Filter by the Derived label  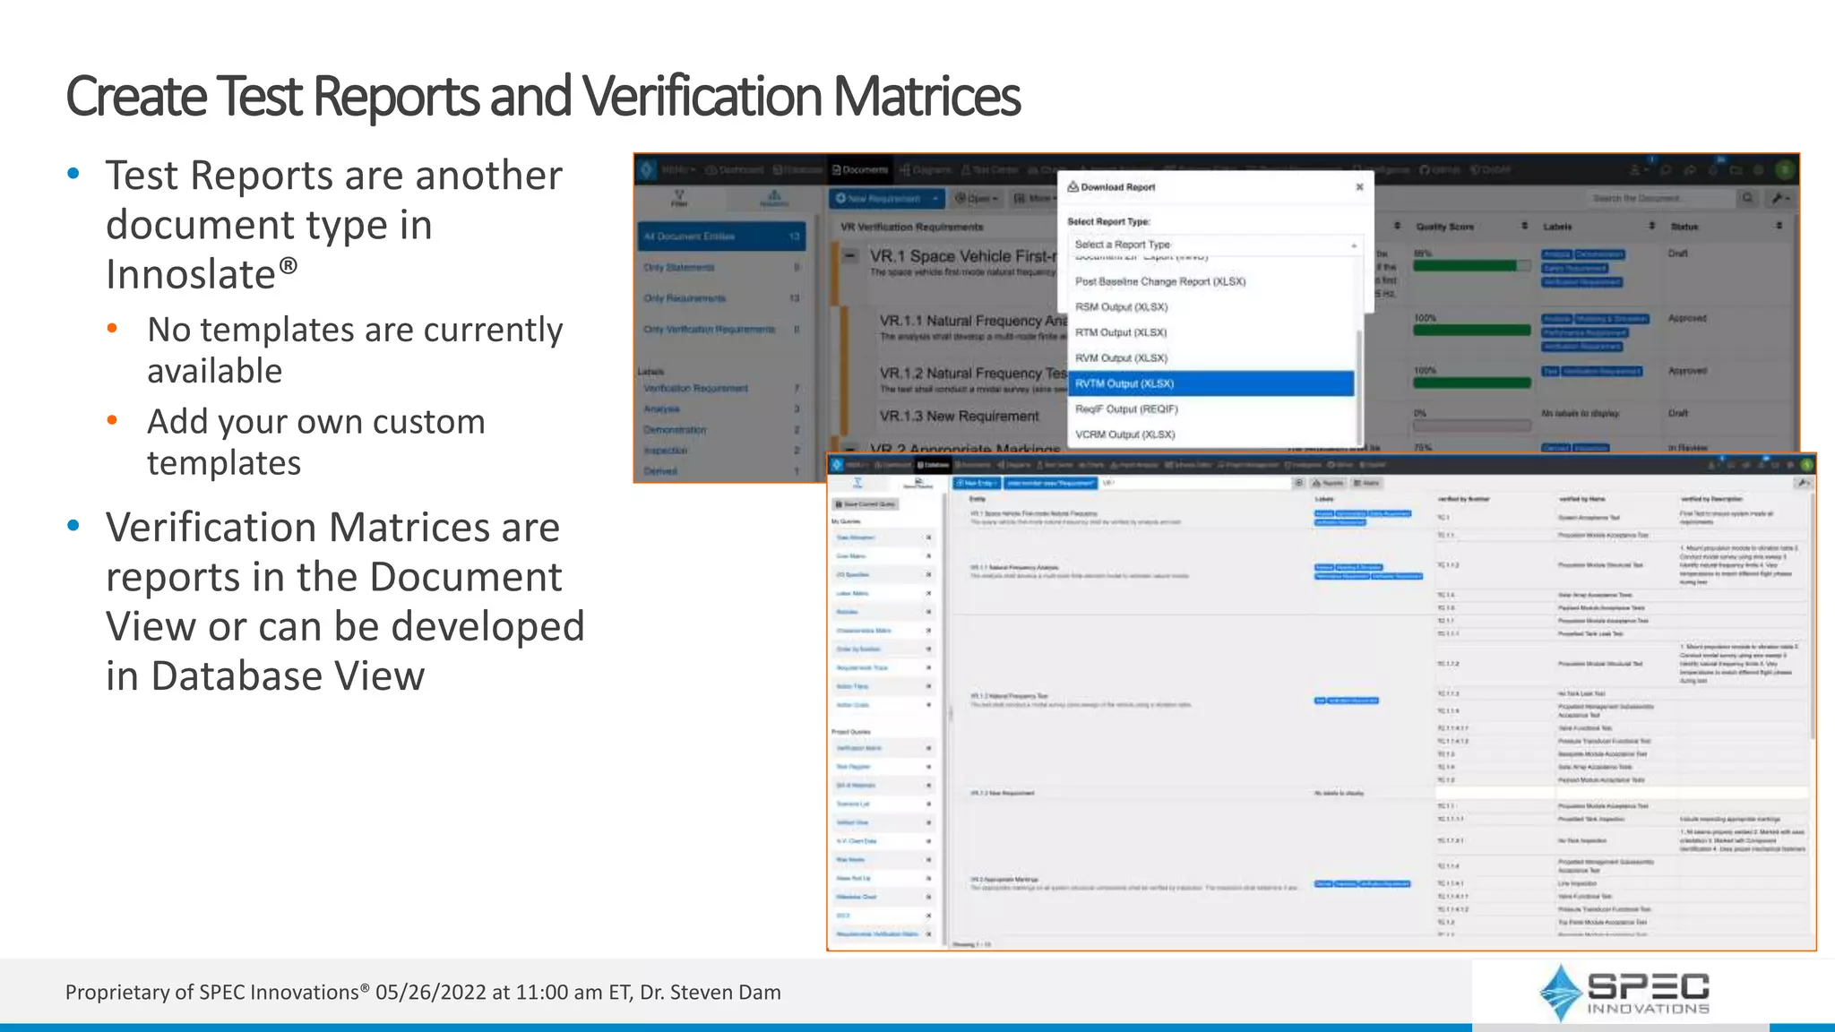(x=660, y=471)
